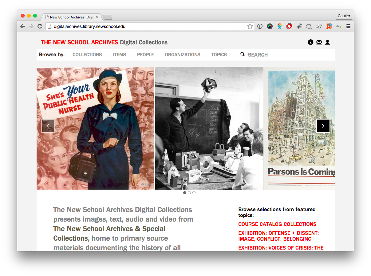Select the New School Archives browser tab
Viewport: 371px width, 276px height.
71,17
